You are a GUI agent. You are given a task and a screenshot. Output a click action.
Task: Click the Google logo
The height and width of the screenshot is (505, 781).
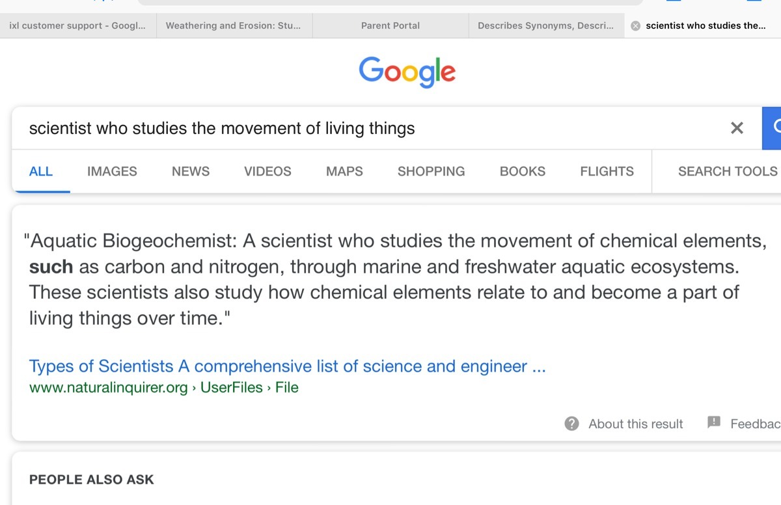tap(407, 72)
